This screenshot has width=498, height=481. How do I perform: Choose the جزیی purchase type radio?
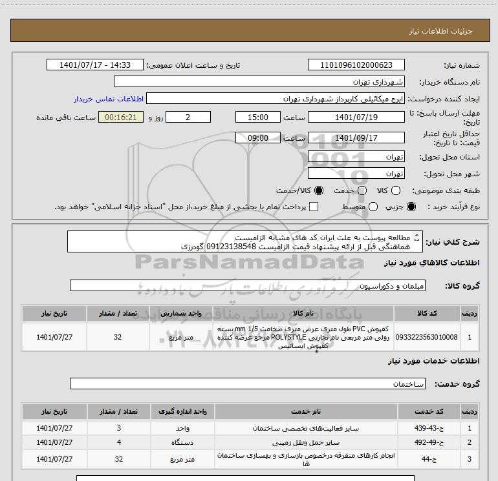point(411,207)
